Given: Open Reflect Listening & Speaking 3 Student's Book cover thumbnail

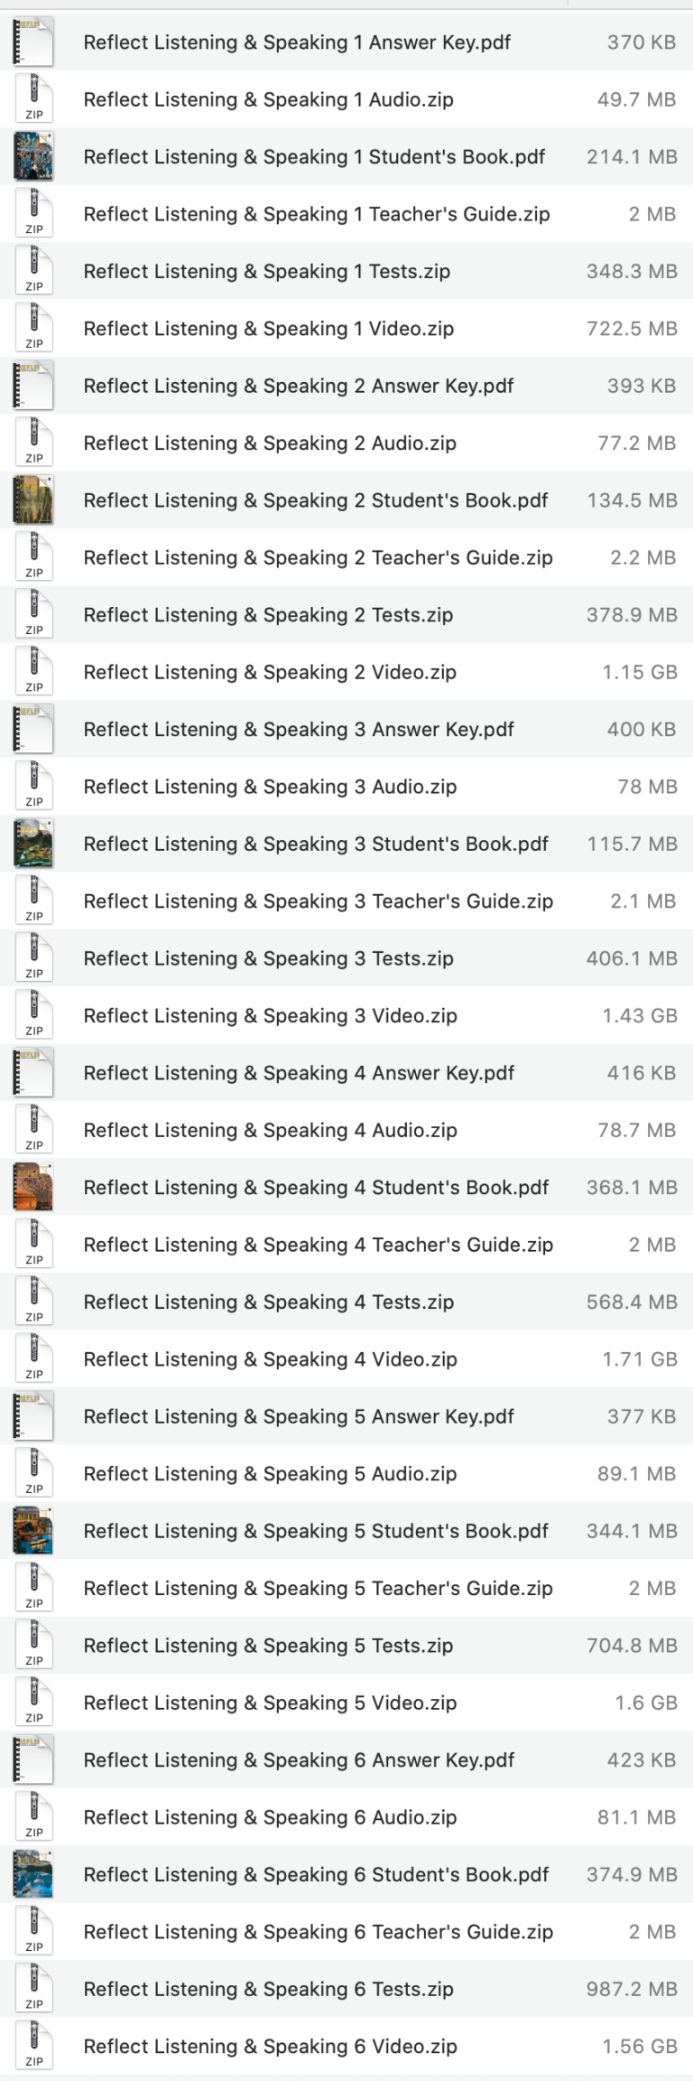Looking at the screenshot, I should (33, 844).
